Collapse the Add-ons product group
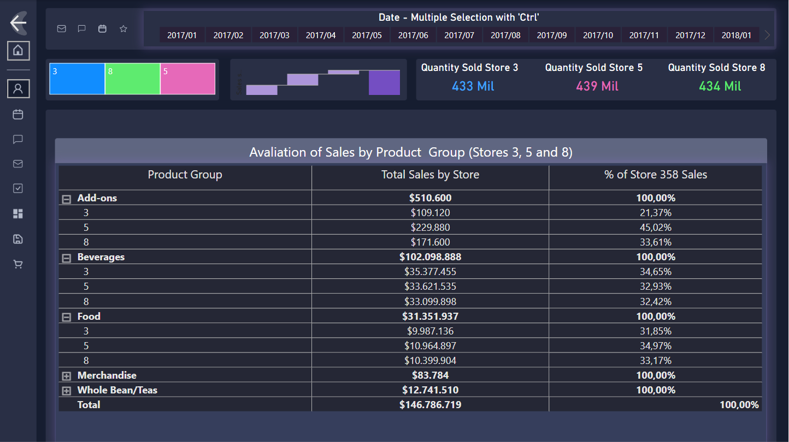 click(67, 199)
